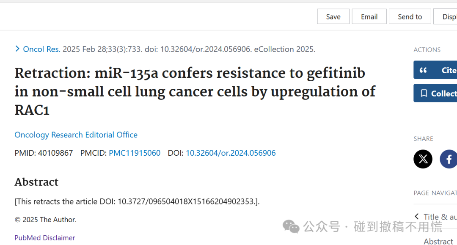Follow the DOI 10.32604/or.2024.056906 link
The width and height of the screenshot is (457, 245).
pos(231,153)
